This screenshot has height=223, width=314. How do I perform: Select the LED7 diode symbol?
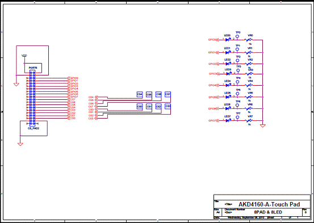(228, 120)
